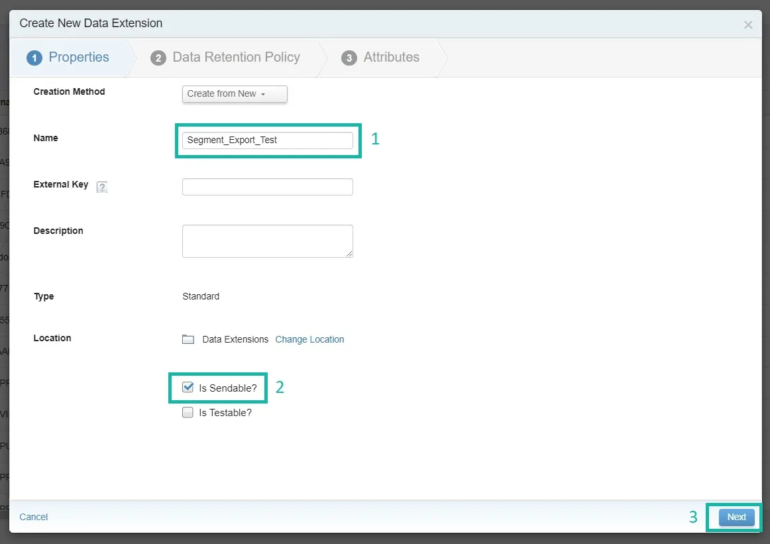Uncheck Is Sendable to make extension non-sendable
770x544 pixels.
[187, 388]
